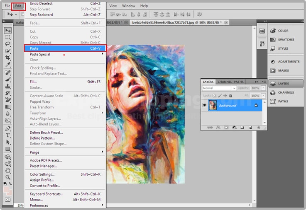This screenshot has width=306, height=210.
Task: Open the Edit menu
Action: click(x=18, y=6)
